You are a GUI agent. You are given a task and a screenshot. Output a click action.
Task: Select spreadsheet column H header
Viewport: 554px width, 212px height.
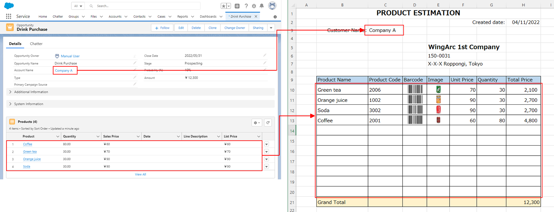coord(523,4)
